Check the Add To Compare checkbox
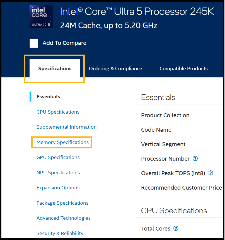Screen dimensions: 225x240 click(34, 43)
